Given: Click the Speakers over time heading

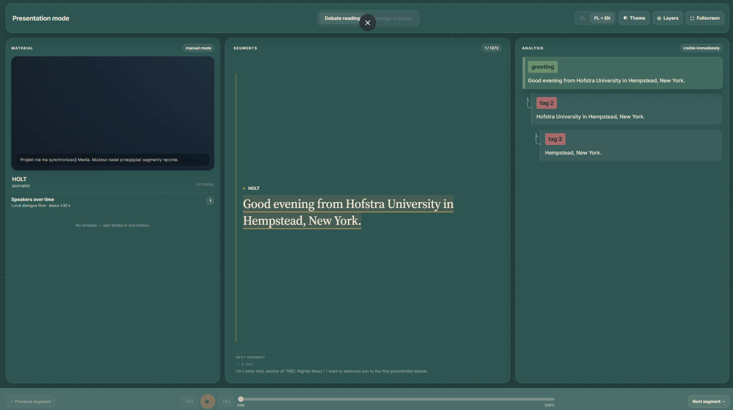Looking at the screenshot, I should coord(33,199).
